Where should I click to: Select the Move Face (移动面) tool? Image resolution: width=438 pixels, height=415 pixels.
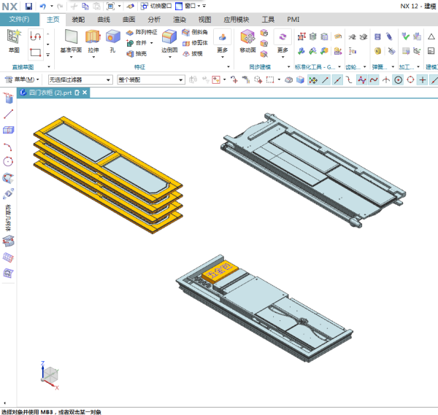(x=247, y=39)
